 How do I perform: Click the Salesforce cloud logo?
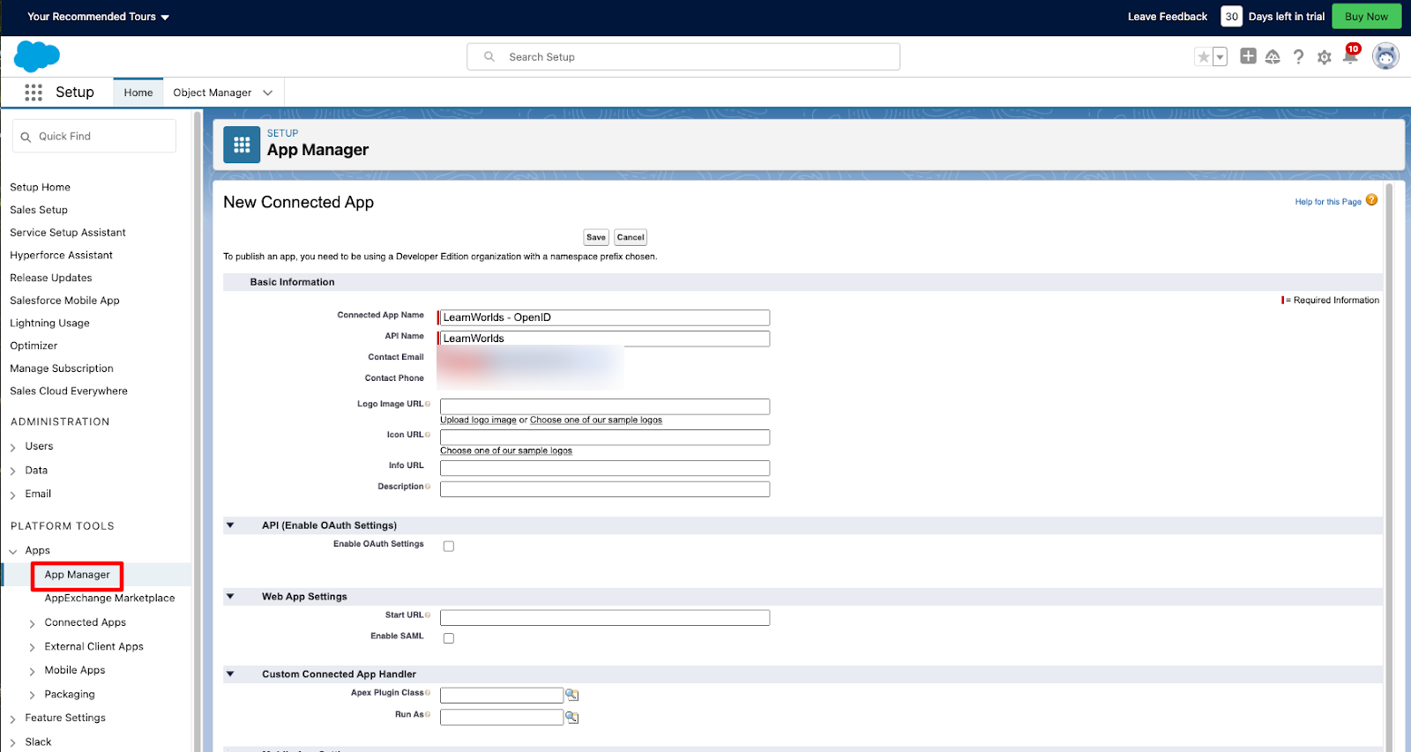[37, 56]
